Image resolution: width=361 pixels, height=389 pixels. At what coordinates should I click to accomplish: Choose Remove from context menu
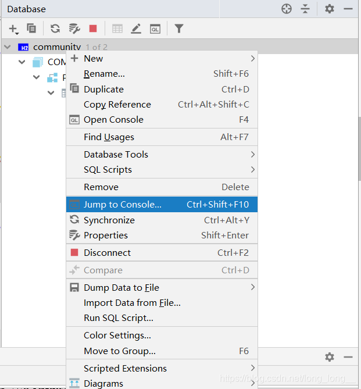[162, 187]
